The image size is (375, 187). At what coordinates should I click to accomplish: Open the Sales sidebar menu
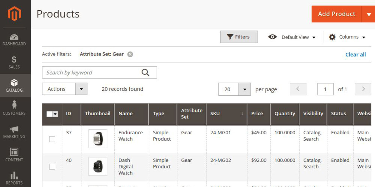(14, 63)
